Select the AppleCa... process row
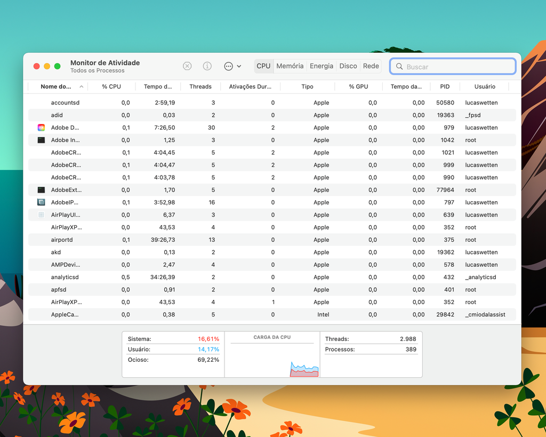The image size is (546, 437). pyautogui.click(x=272, y=314)
